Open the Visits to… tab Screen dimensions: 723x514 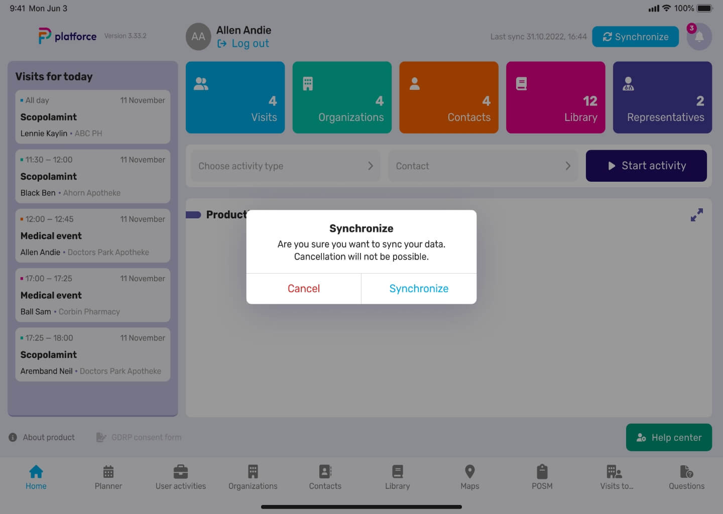point(617,477)
